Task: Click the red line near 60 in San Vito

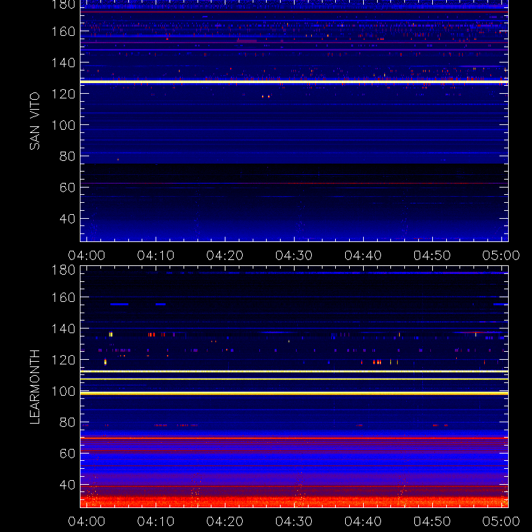Action: tap(294, 184)
